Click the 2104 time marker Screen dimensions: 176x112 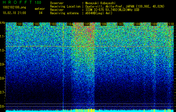click(70, 24)
